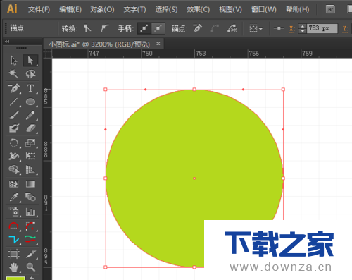Select the Ellipse tool
Viewport: 352px width, 280px height.
pos(30,102)
